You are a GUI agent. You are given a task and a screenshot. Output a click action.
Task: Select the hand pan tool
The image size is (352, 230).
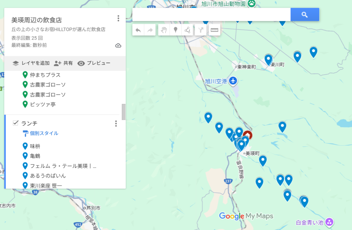164,30
